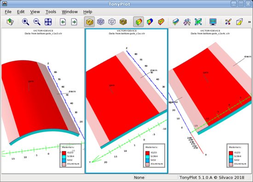Click the 'drain' label in the right plot
Image resolution: width=253 pixels, height=182 pixels.
247,56
